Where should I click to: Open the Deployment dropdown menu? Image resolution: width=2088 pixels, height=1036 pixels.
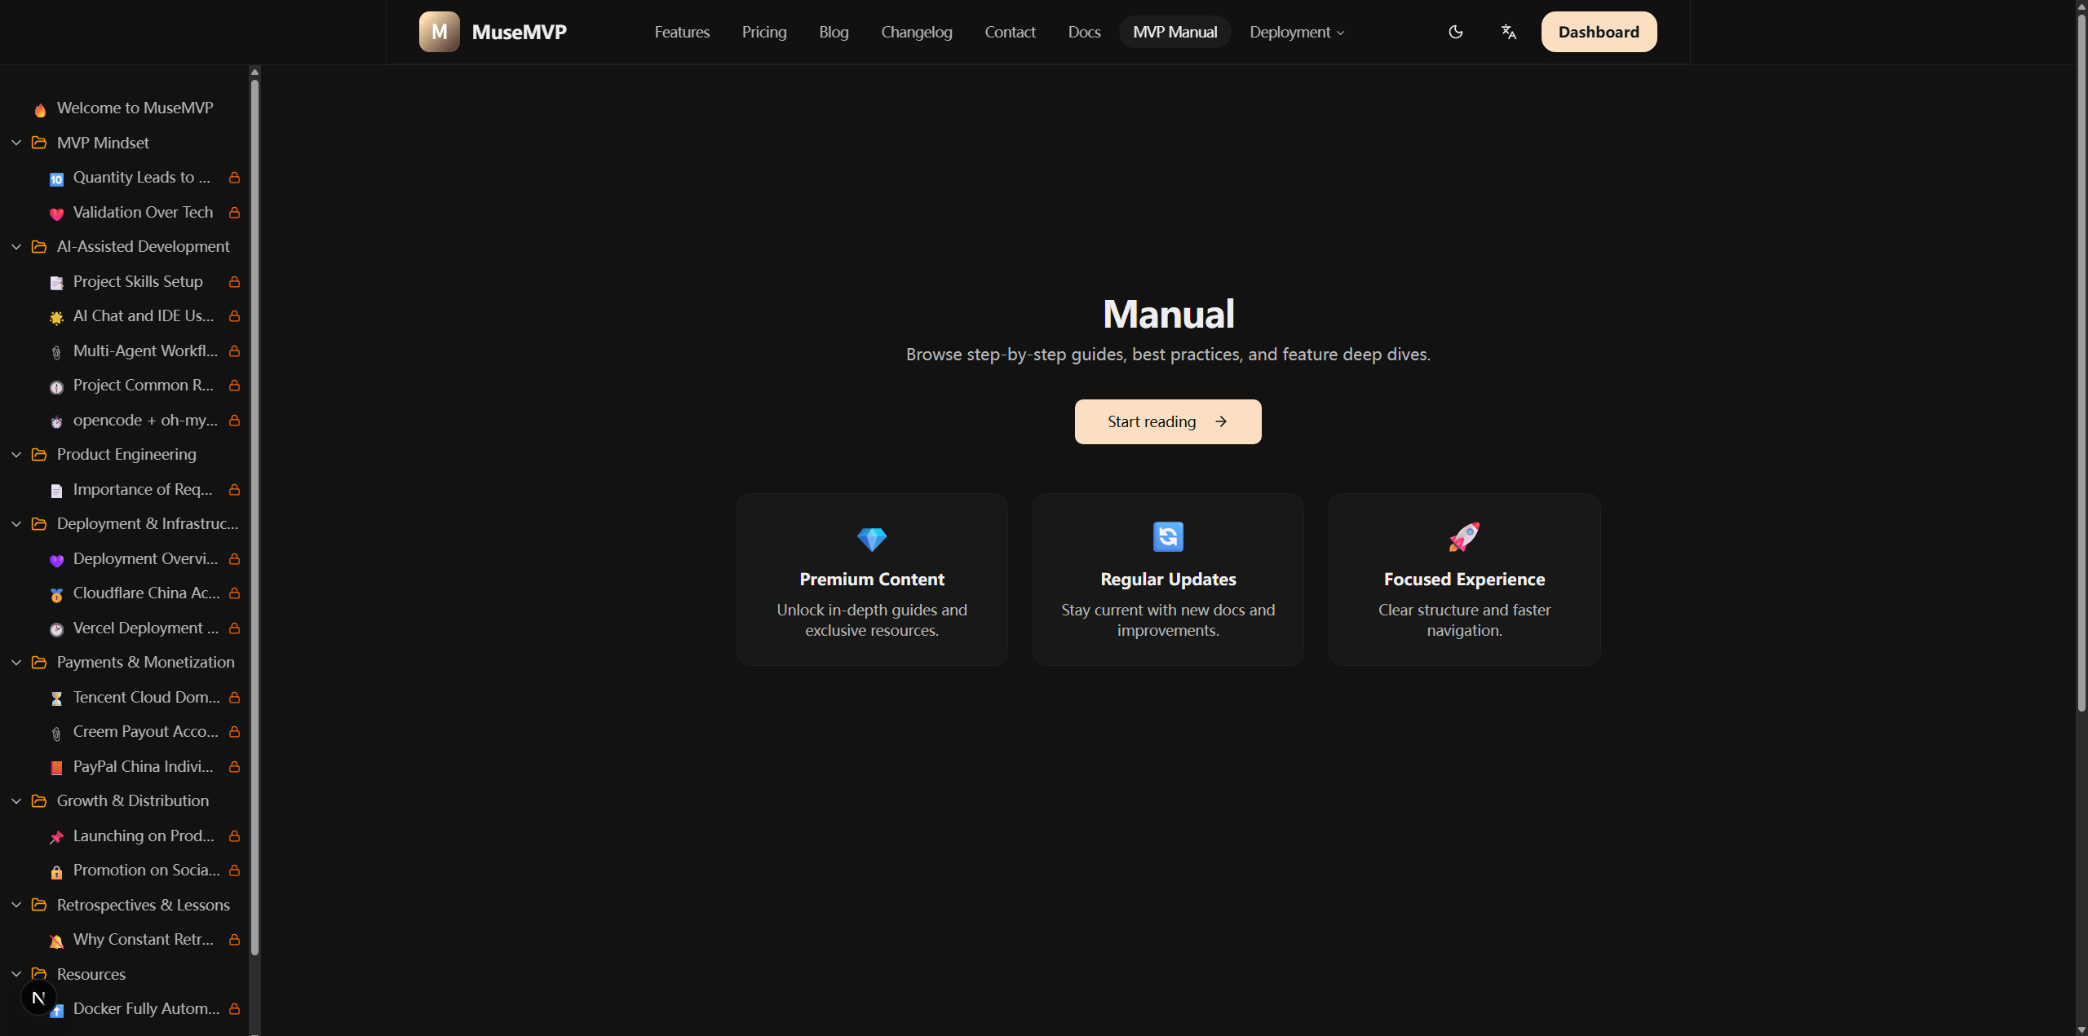(x=1296, y=32)
